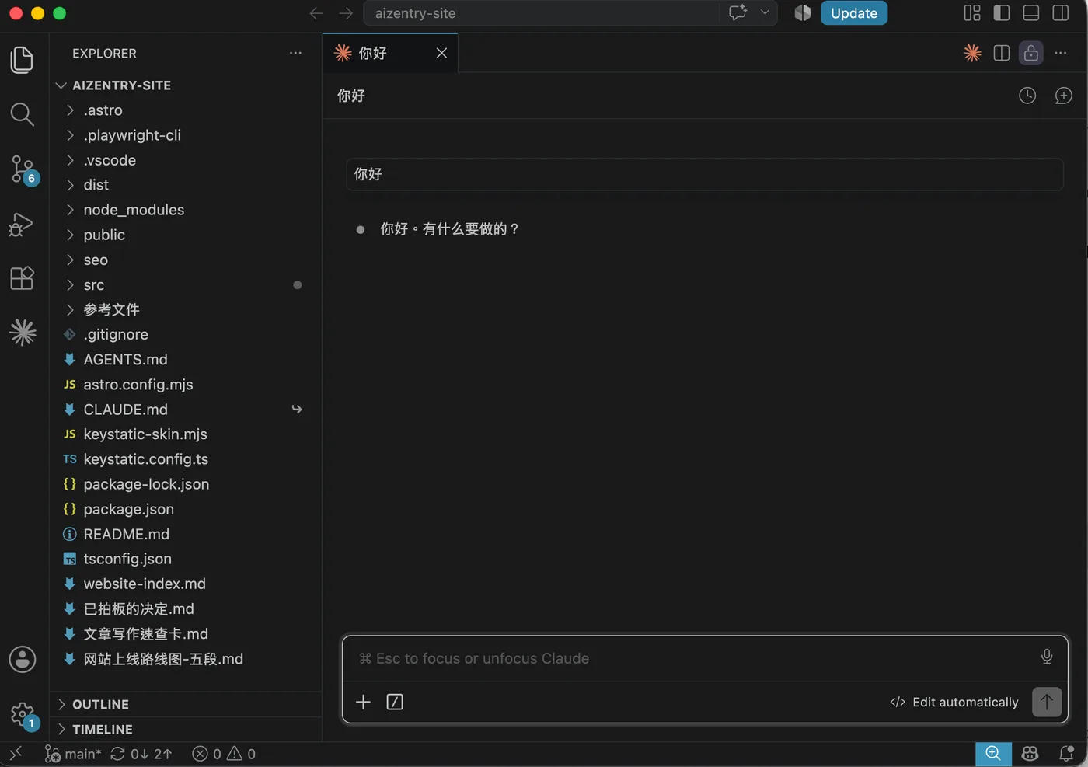Synchronize changes 0↓ 2↑
Image resolution: width=1088 pixels, height=767 pixels.
(141, 754)
